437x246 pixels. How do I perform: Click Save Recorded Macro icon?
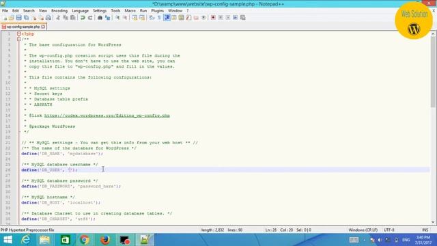[x=243, y=18]
